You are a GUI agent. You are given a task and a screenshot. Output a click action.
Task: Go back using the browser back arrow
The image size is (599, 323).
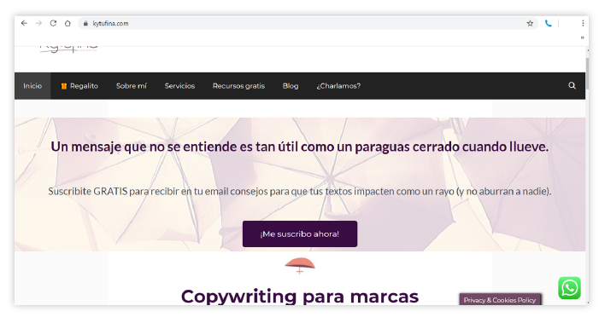coord(24,23)
